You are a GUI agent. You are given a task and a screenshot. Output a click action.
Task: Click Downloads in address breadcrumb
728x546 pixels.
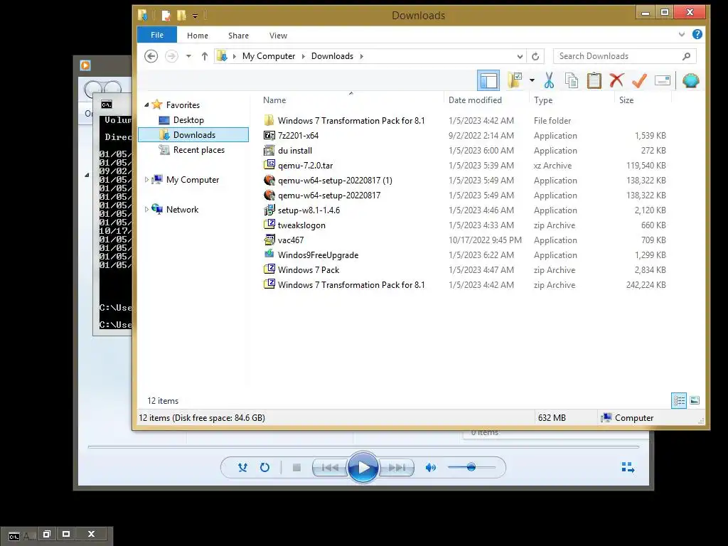coord(332,56)
